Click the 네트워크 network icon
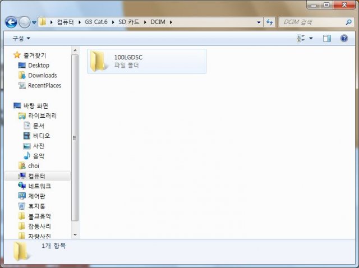Image resolution: width=359 pixels, height=268 pixels. (22, 186)
